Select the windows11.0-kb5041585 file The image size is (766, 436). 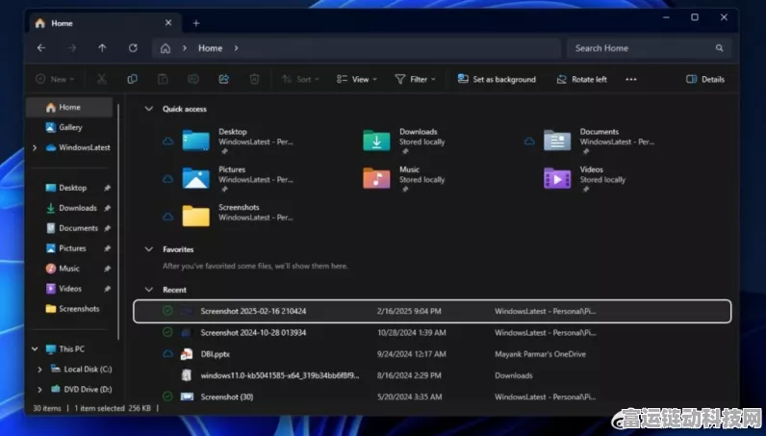click(432, 376)
